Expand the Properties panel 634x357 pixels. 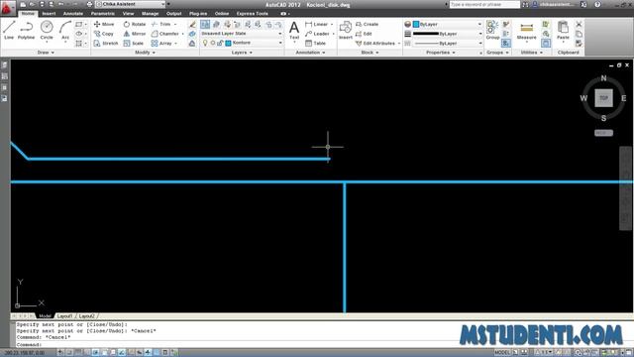tap(440, 53)
